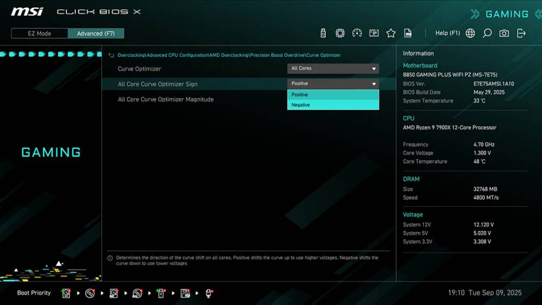Switch to the EZ Mode tab
The height and width of the screenshot is (305, 542).
(39, 33)
